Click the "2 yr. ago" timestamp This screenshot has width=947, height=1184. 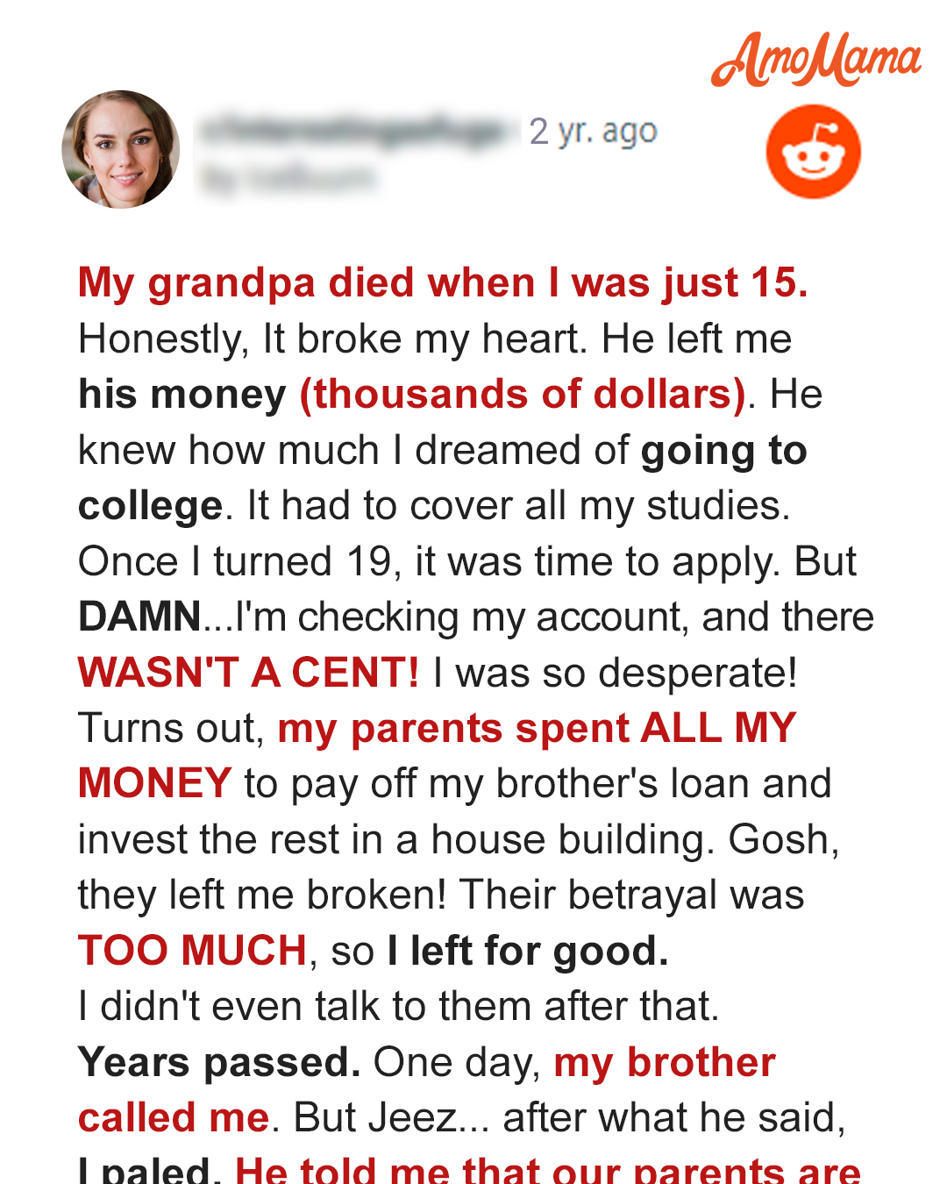[x=593, y=132]
